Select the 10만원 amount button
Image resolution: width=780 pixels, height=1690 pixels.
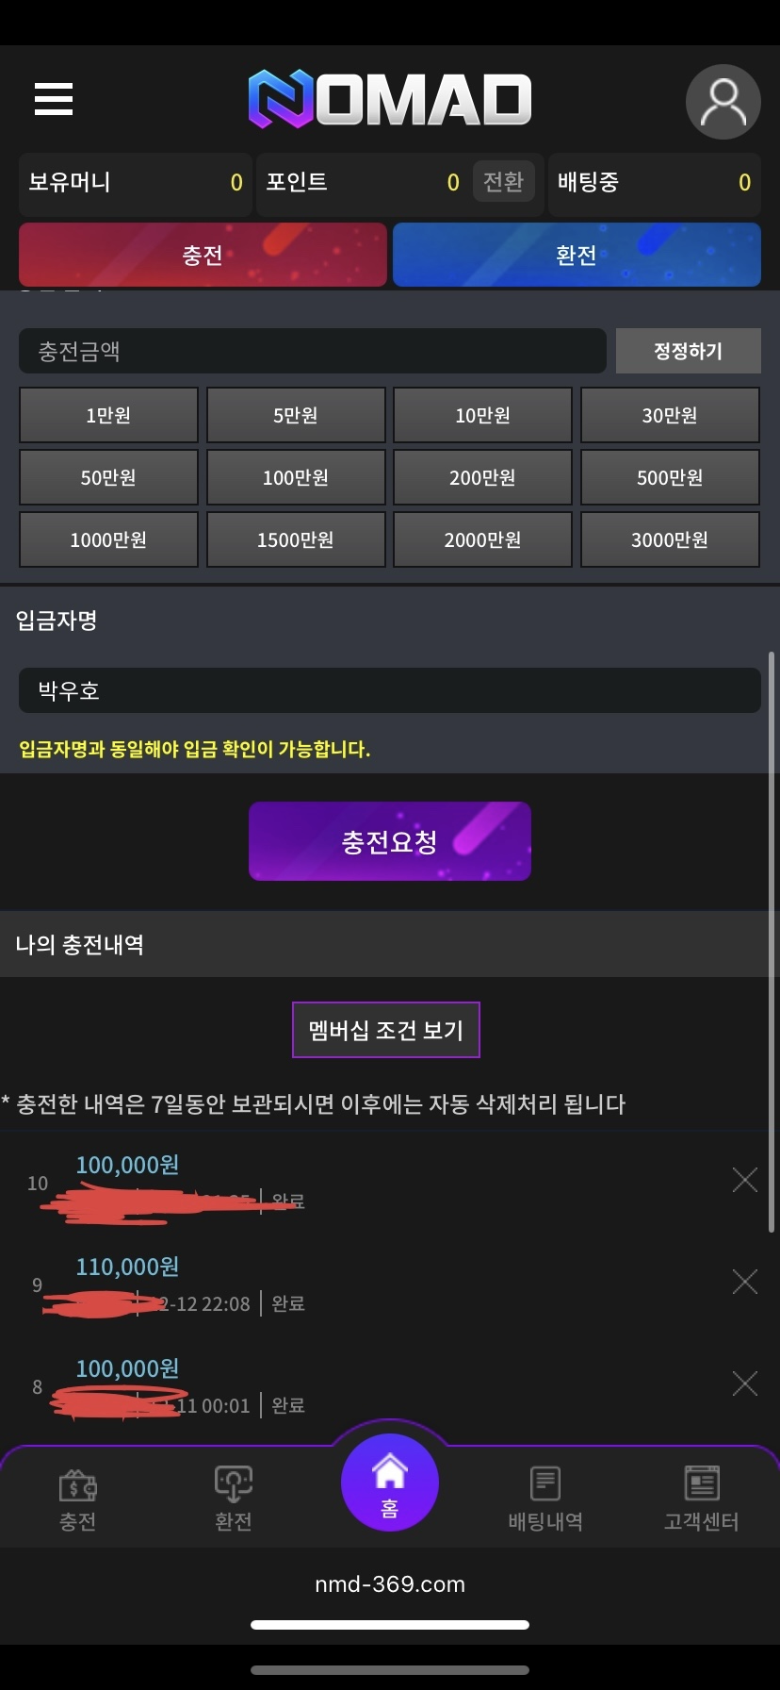[x=482, y=415]
